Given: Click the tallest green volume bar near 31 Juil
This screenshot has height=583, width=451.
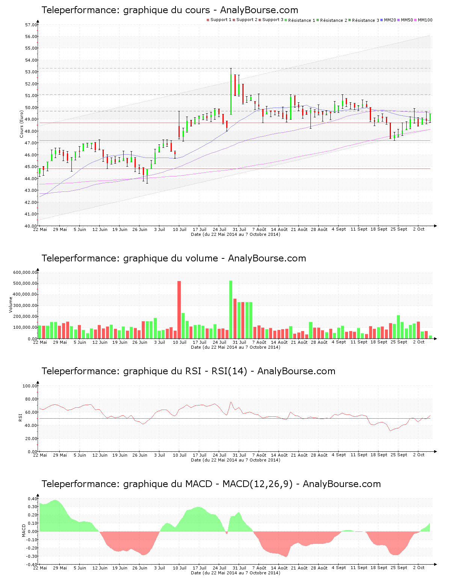Looking at the screenshot, I should 231,310.
